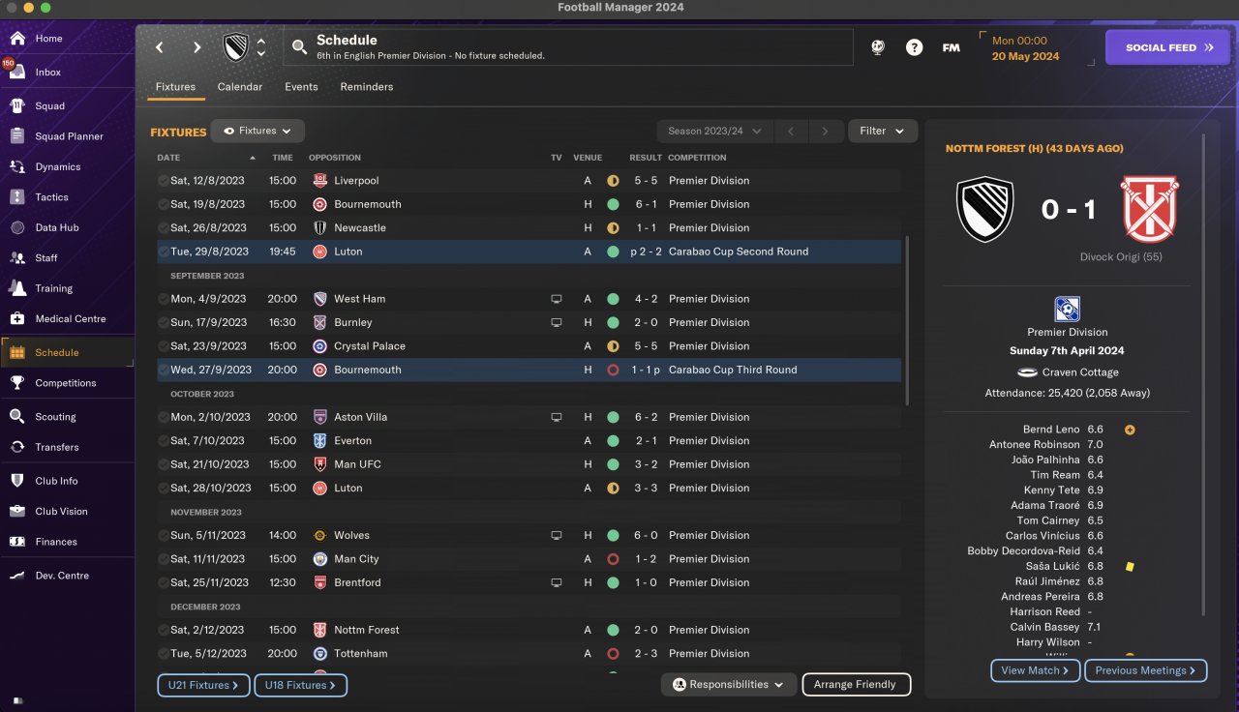Click the up chevron beside club badge
1239x712 pixels.
tap(260, 41)
